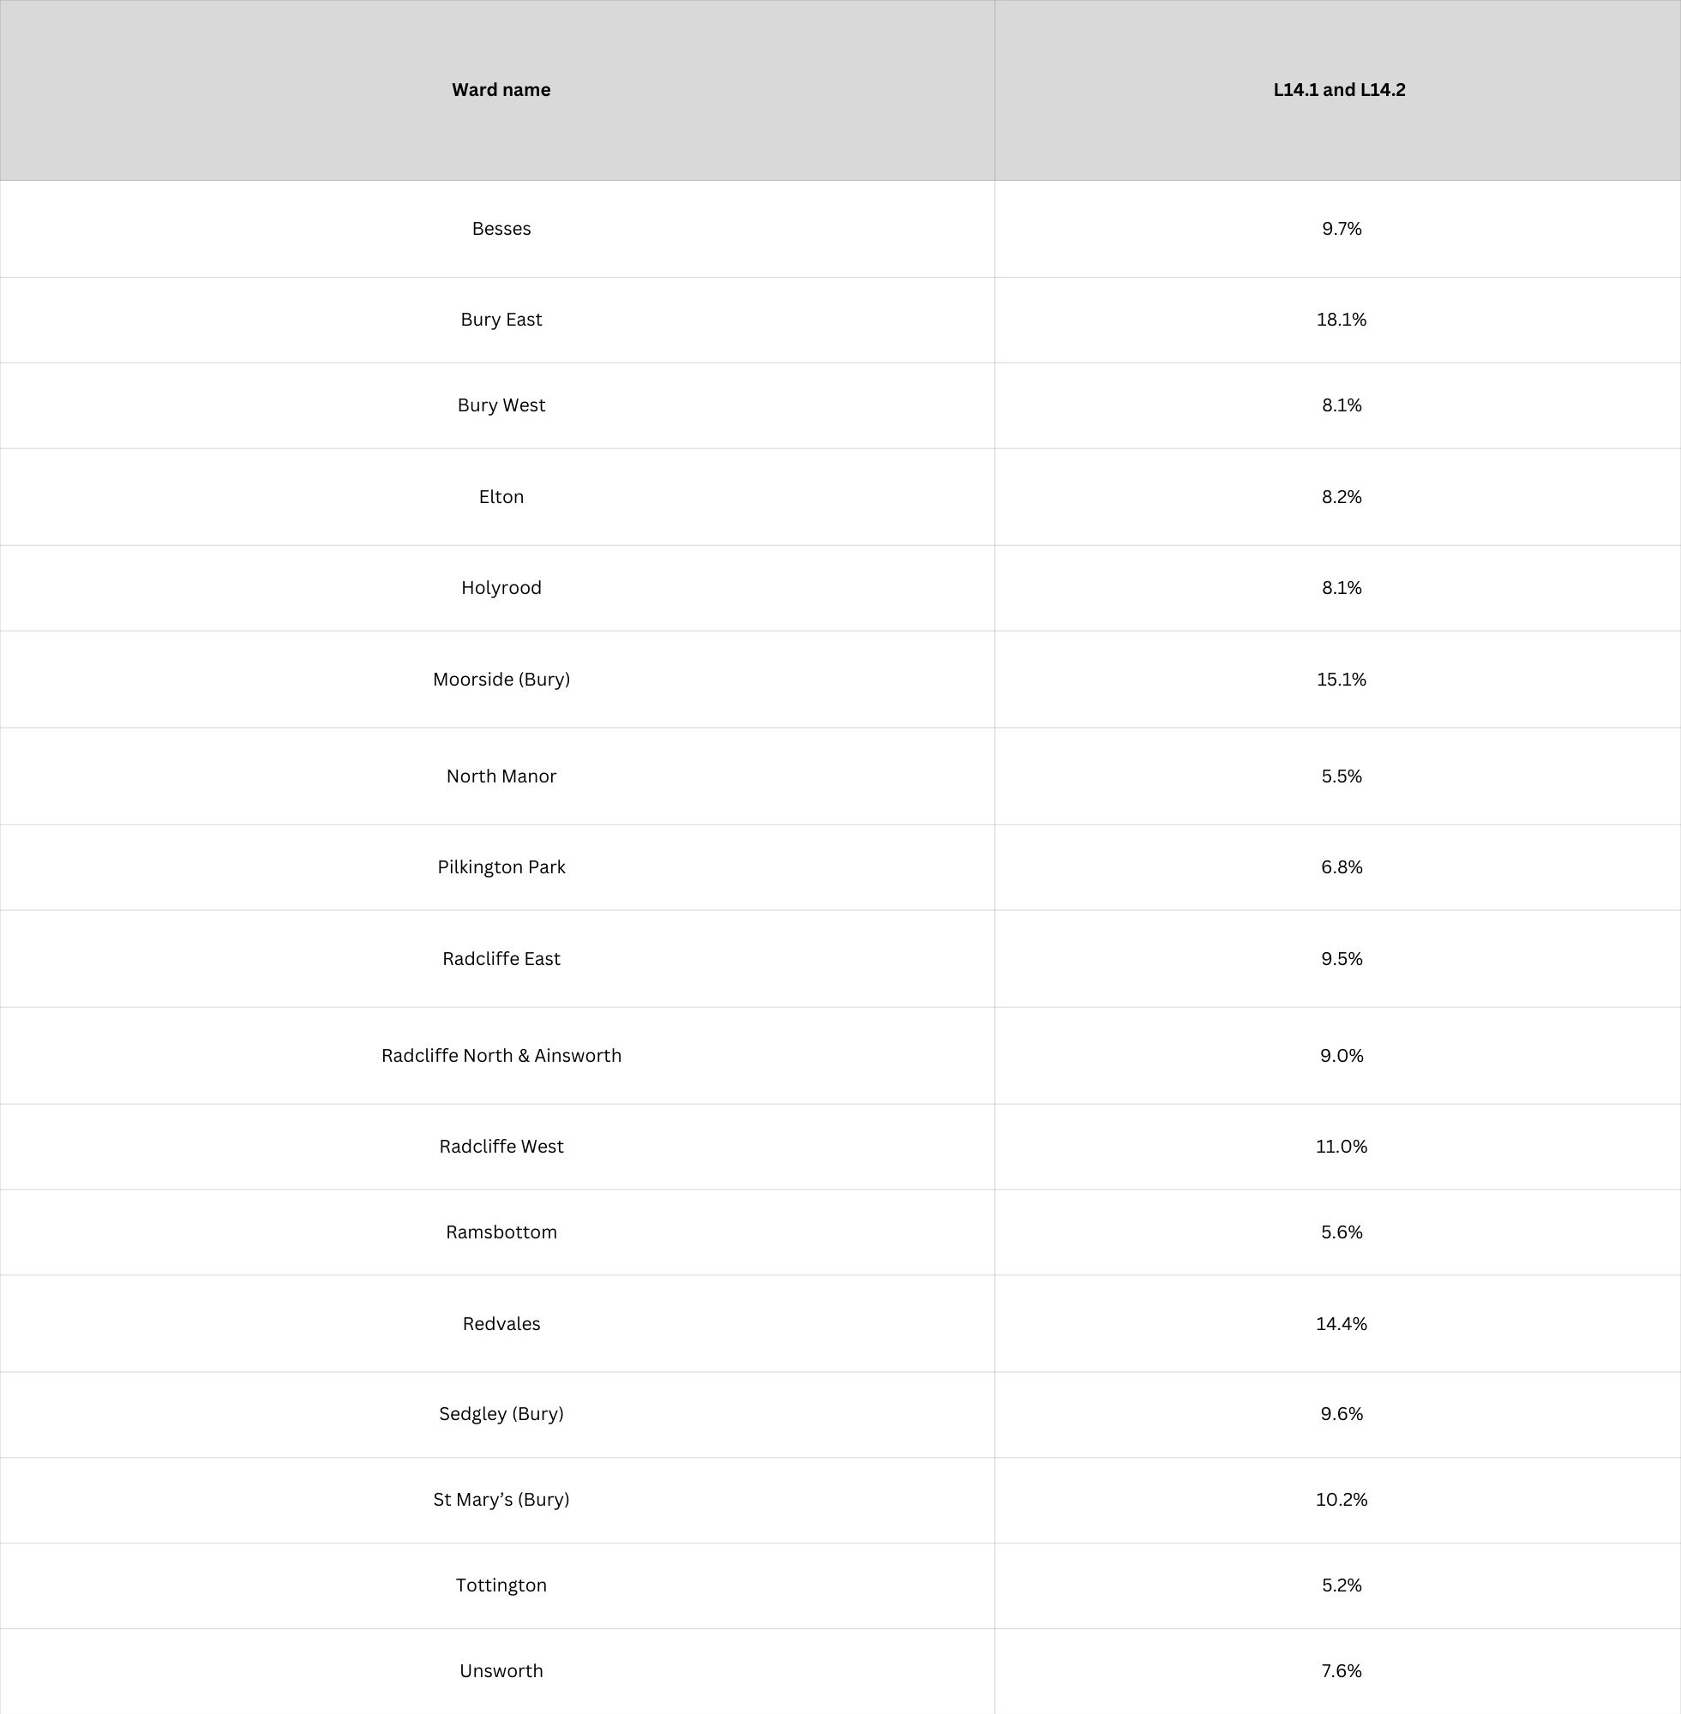Click the Holyrood ward name
This screenshot has height=1714, width=1681.
pos(501,588)
